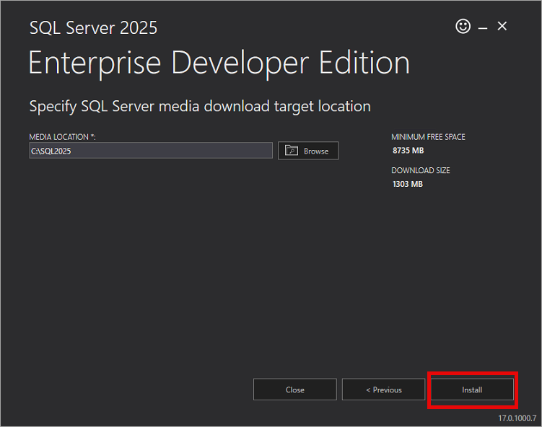Click the Enterprise Developer Edition heading

point(219,63)
